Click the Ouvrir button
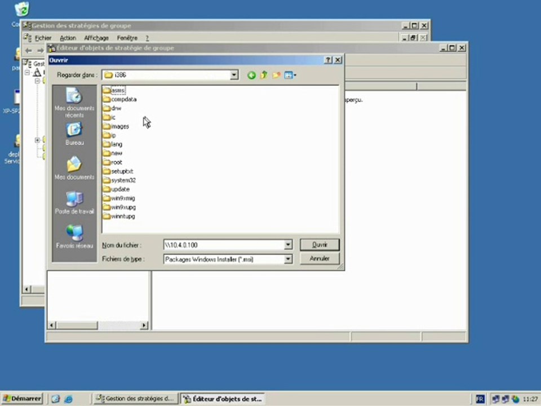This screenshot has height=406, width=541. coord(320,245)
